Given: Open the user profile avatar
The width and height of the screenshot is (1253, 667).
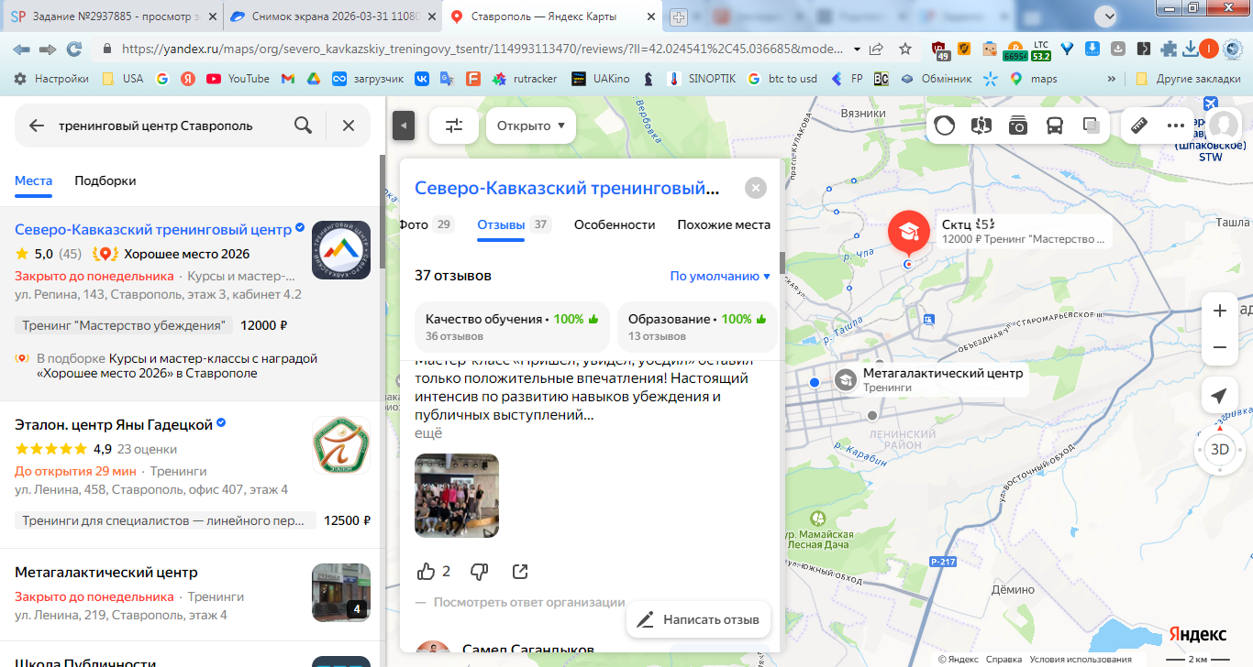Looking at the screenshot, I should coord(1224,126).
